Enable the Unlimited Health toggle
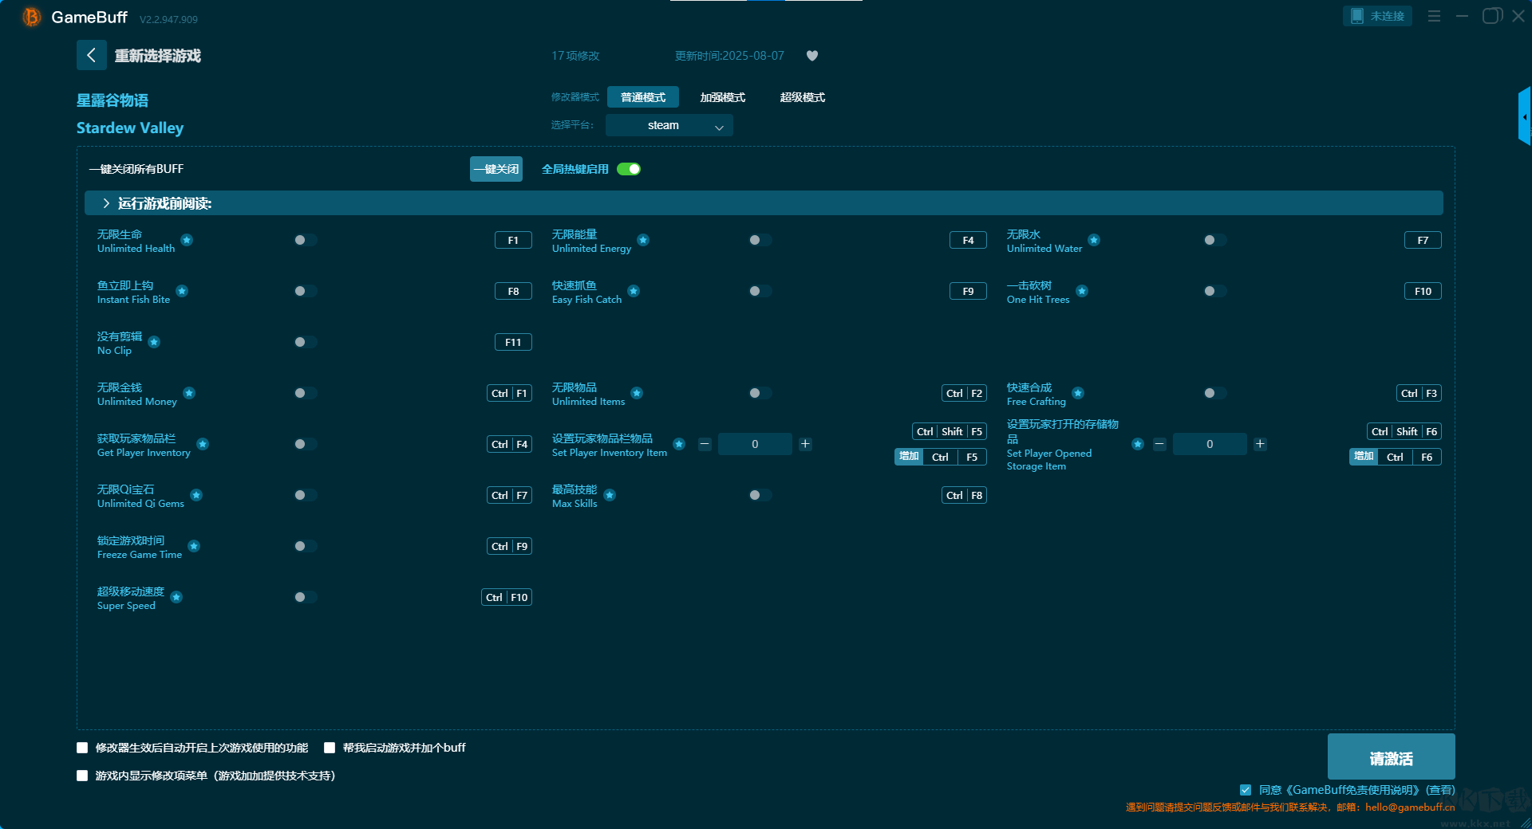Screen dimensions: 1532x829 click(305, 240)
